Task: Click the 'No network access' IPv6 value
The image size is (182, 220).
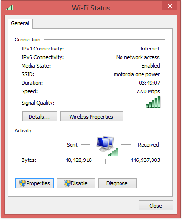Action: (138, 57)
